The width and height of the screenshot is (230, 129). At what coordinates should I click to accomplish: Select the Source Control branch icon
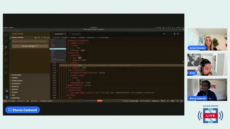coord(6,47)
